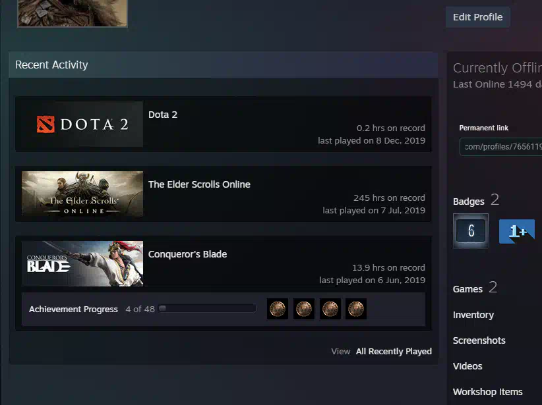The height and width of the screenshot is (405, 542).
Task: Open the Conqueror's Blade title link
Action: click(x=187, y=254)
